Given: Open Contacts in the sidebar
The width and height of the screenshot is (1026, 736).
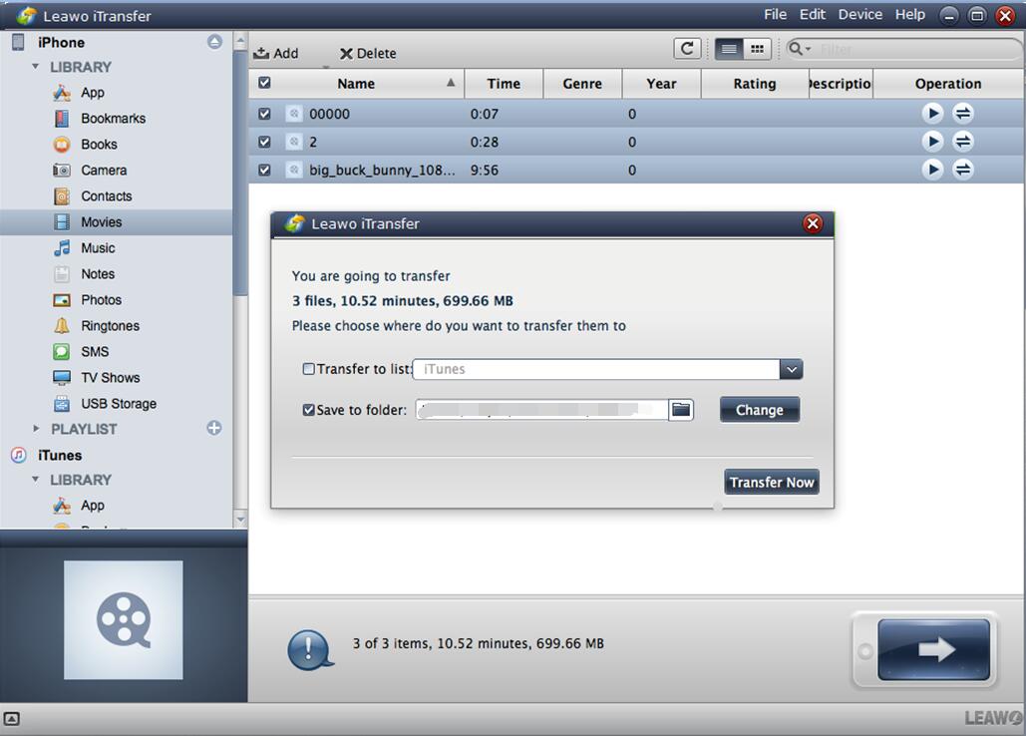Looking at the screenshot, I should [106, 196].
